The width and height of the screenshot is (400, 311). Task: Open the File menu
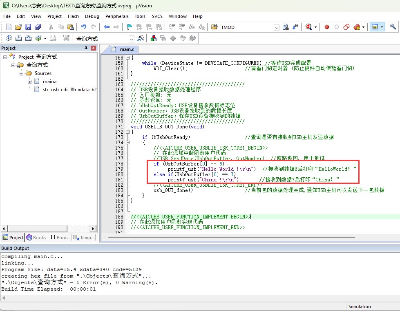point(7,16)
